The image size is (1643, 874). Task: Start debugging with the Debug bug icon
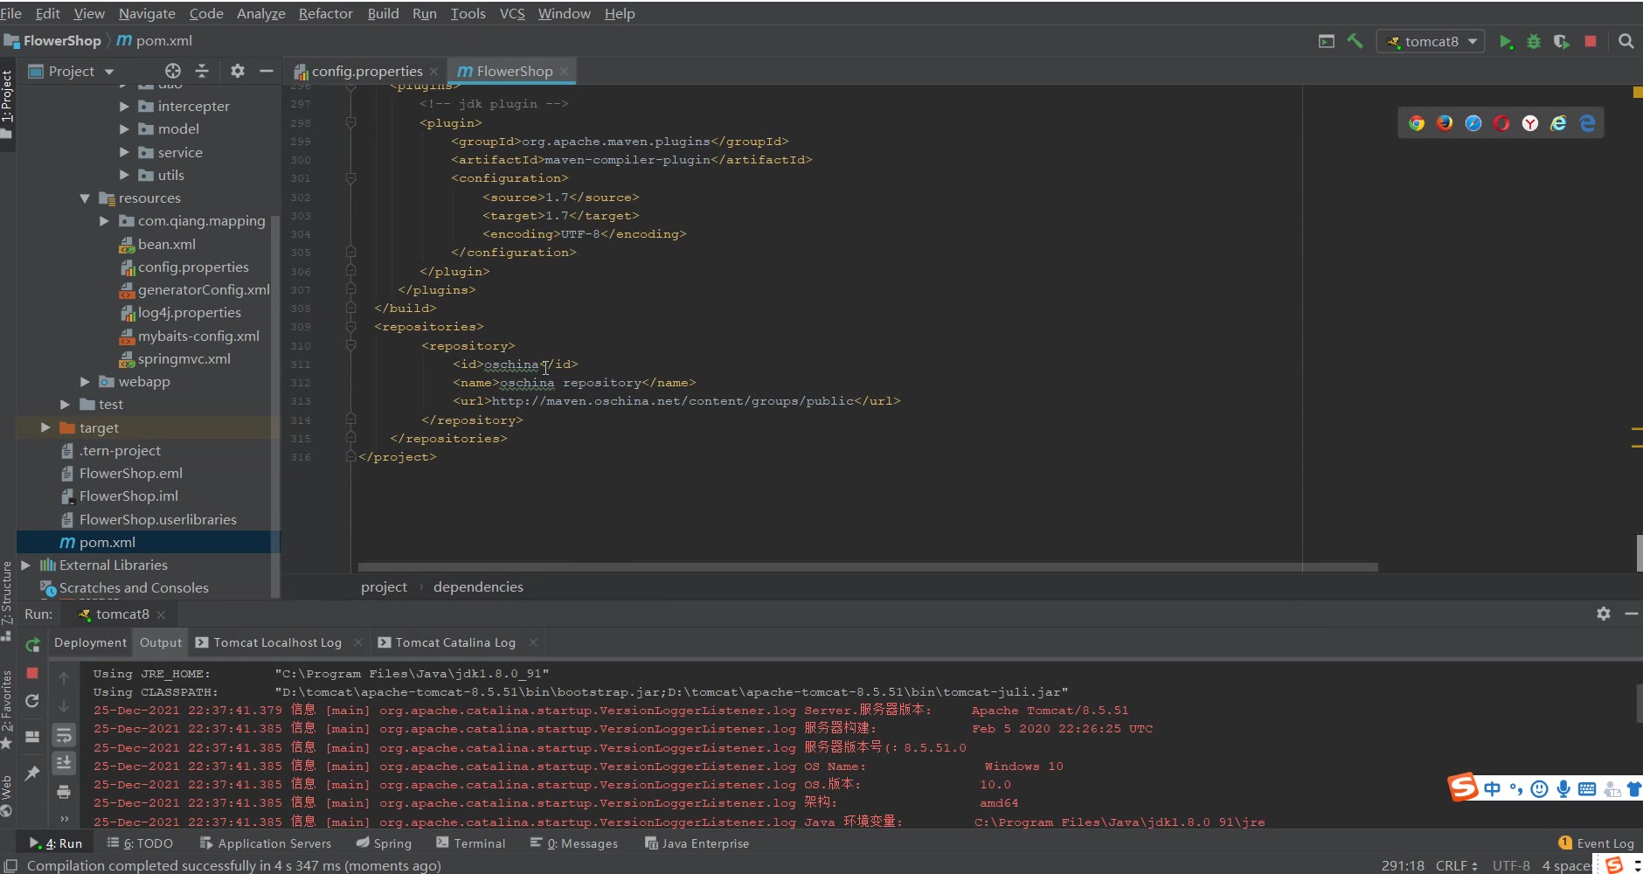[1533, 42]
